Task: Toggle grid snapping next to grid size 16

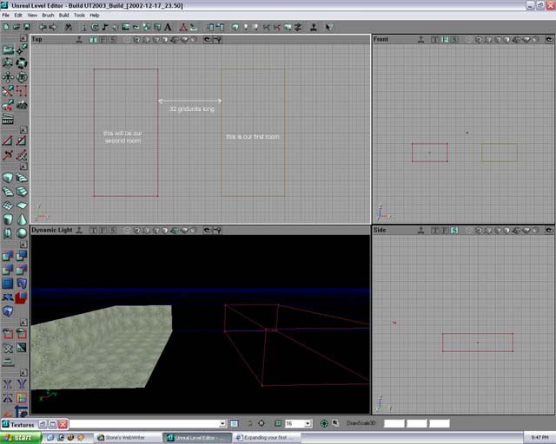Action: coord(278,423)
